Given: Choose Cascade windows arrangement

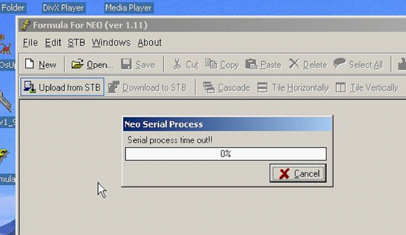Looking at the screenshot, I should tap(227, 87).
